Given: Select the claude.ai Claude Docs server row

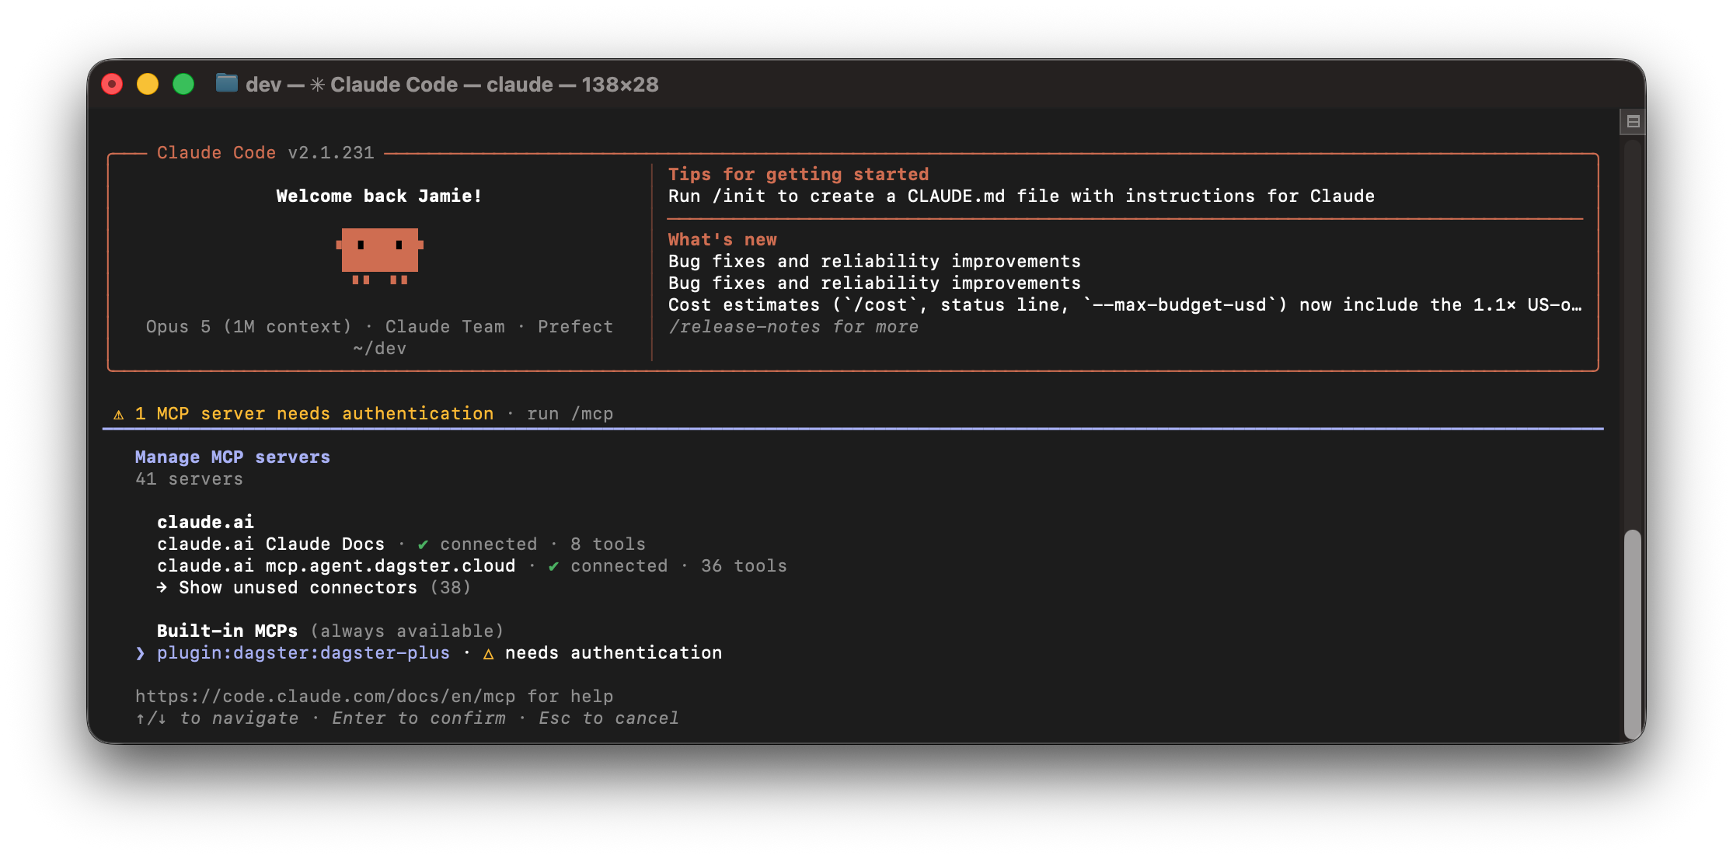Looking at the screenshot, I should click(401, 544).
